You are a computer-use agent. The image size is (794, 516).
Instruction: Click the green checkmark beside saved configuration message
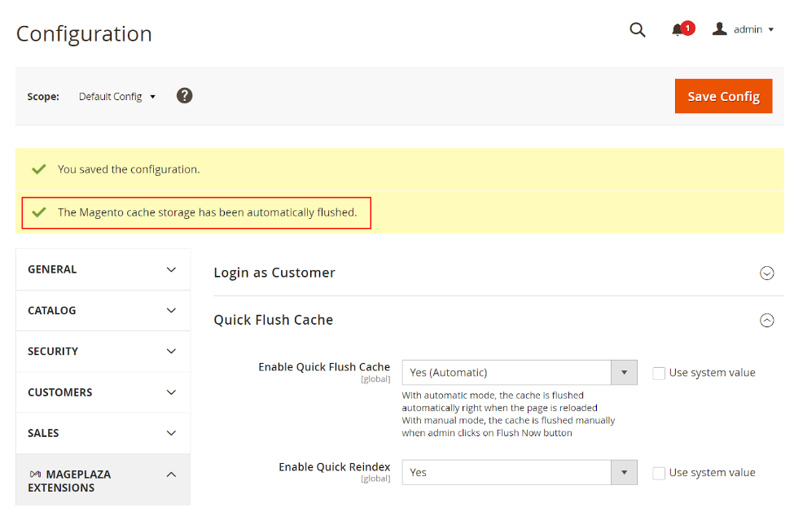tap(38, 169)
